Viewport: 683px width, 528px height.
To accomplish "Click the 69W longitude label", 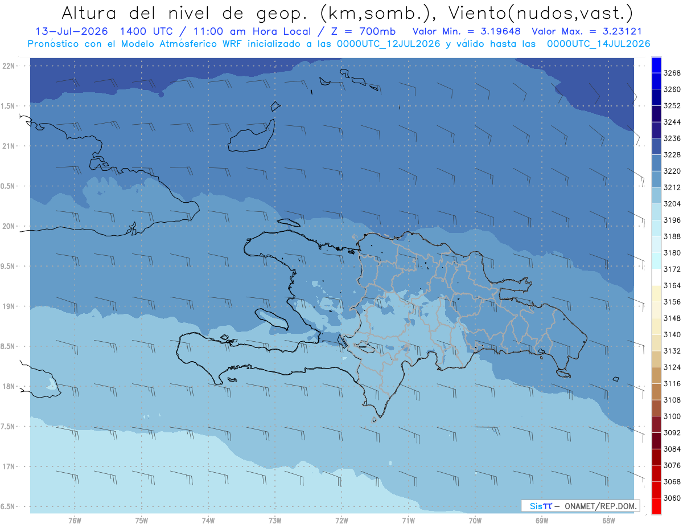I will click(x=542, y=520).
